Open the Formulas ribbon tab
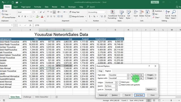 point(38,7)
